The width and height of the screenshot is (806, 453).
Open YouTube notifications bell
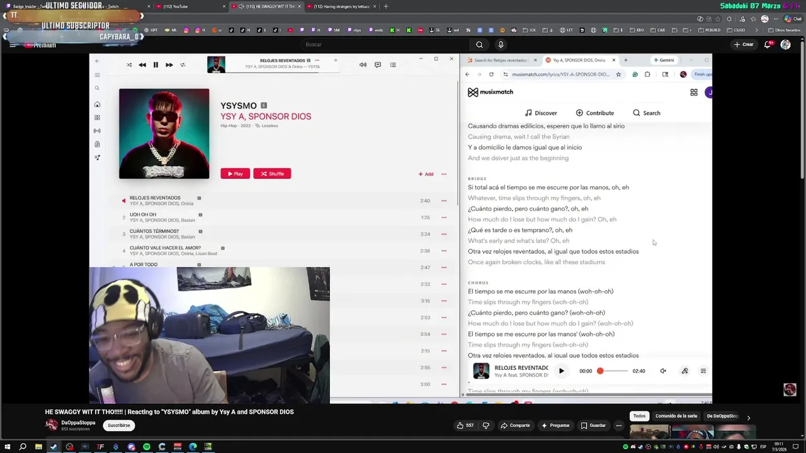click(768, 45)
